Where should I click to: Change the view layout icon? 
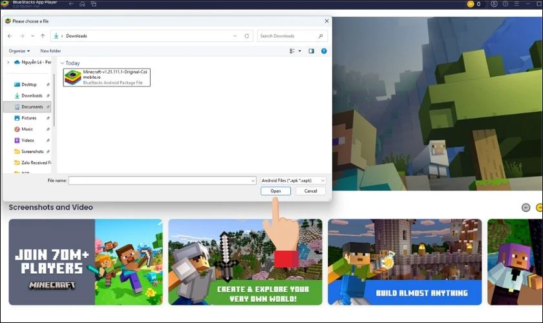click(x=292, y=51)
